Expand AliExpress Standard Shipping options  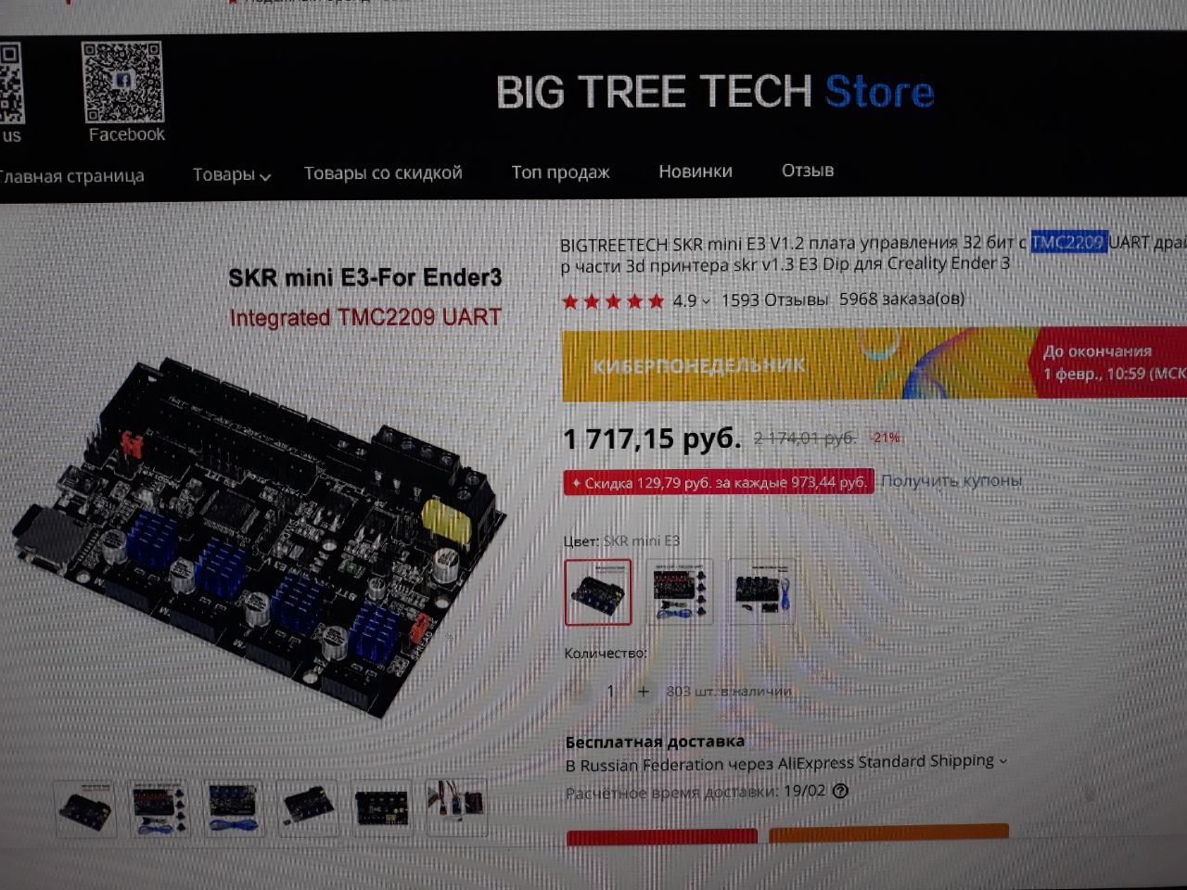pos(1002,761)
